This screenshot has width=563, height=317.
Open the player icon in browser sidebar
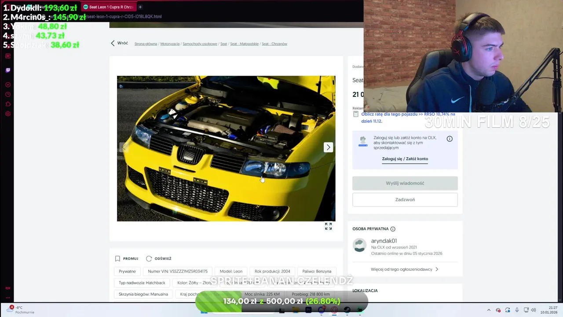click(x=8, y=85)
